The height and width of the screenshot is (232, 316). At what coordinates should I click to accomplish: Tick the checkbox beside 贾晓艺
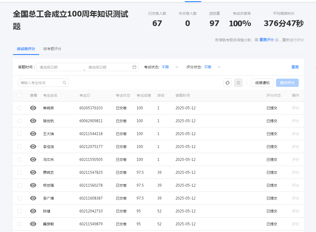pos(19,172)
